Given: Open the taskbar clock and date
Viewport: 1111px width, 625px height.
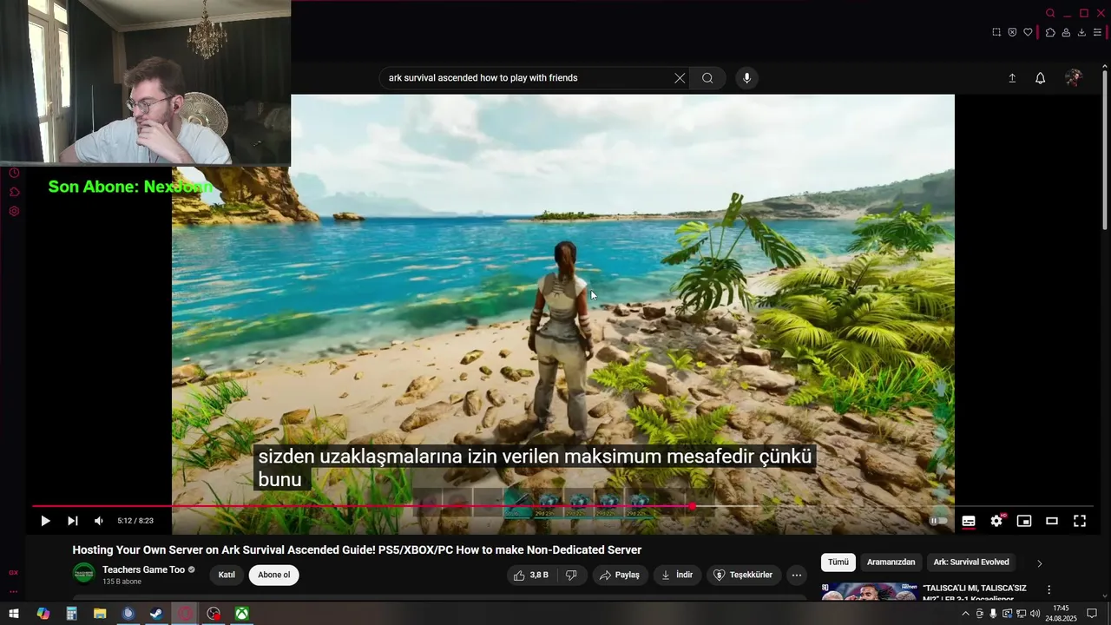Looking at the screenshot, I should 1061,614.
